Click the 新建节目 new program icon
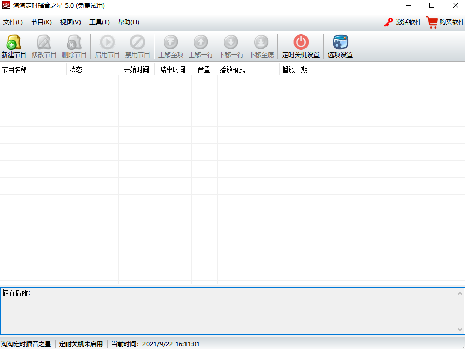Image resolution: width=465 pixels, height=349 pixels. click(x=14, y=46)
